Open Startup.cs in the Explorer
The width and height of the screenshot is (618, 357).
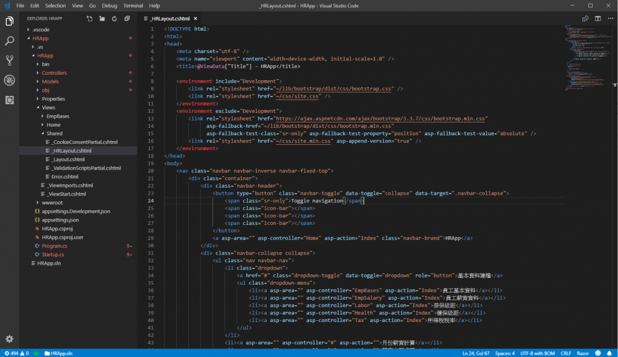53,254
